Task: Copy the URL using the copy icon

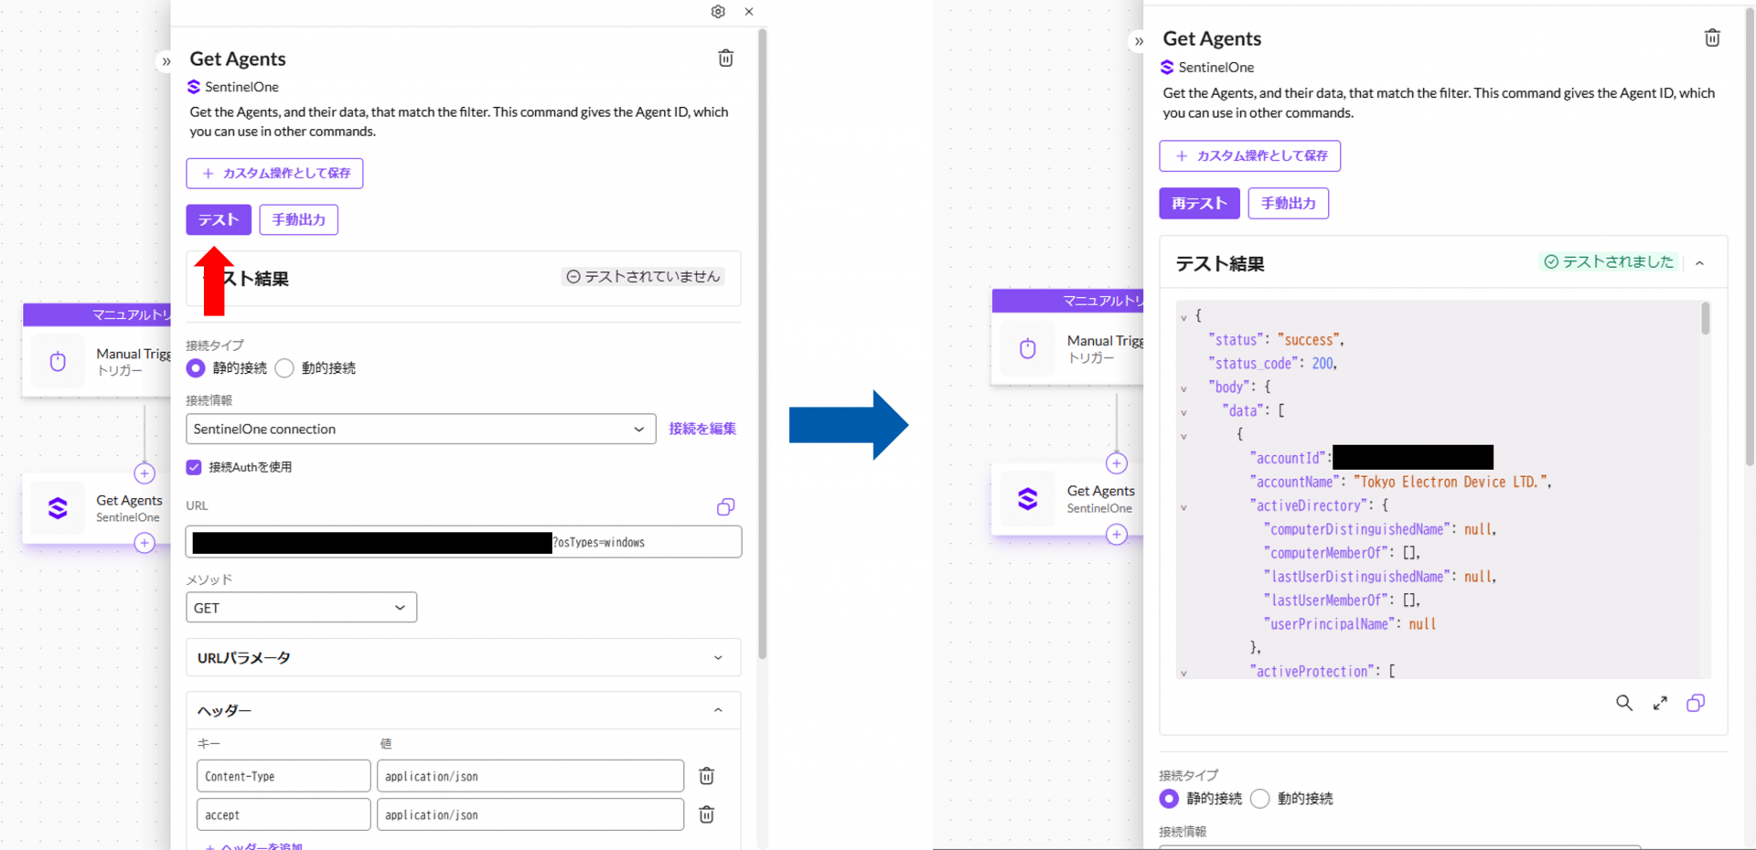Action: click(725, 507)
